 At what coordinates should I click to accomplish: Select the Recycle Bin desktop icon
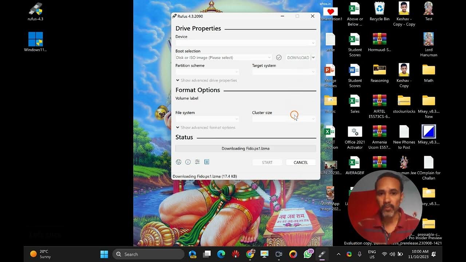379,12
